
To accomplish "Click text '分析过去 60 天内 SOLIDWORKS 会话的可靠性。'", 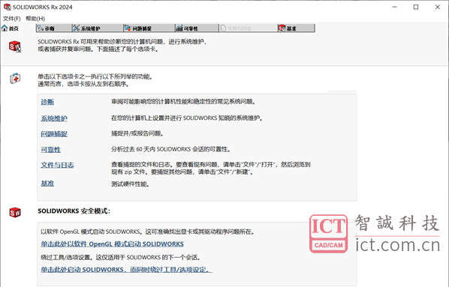I will pos(171,149).
